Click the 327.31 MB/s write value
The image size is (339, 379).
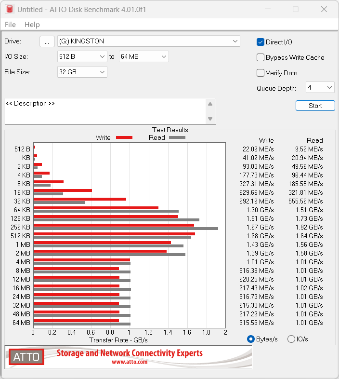pyautogui.click(x=257, y=184)
